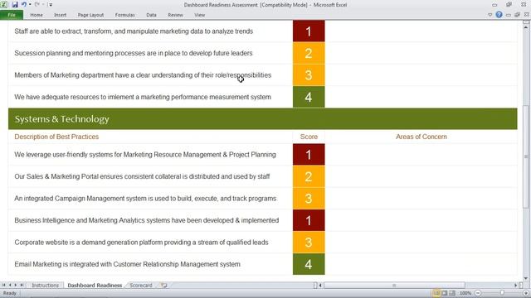Select score 2 for Sucession planning row
Screen dimensions: 531x298
309,53
